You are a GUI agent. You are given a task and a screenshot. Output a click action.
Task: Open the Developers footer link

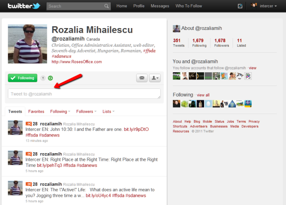pos(250,127)
